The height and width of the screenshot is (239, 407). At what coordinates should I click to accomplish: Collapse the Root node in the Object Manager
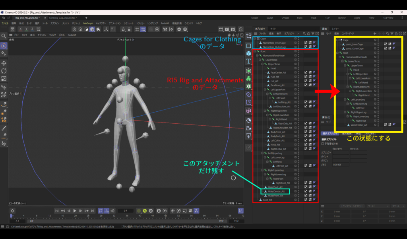[x=254, y=51]
